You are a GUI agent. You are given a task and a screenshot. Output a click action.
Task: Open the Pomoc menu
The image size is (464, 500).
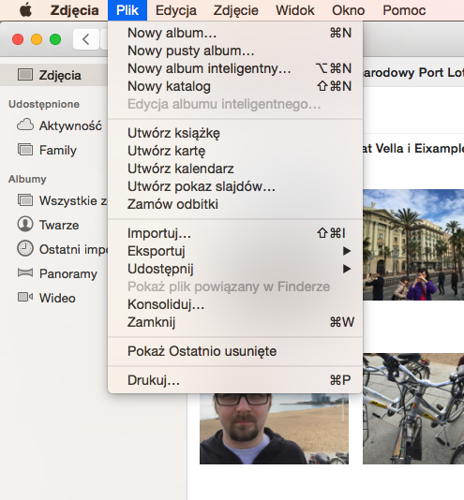click(x=404, y=10)
